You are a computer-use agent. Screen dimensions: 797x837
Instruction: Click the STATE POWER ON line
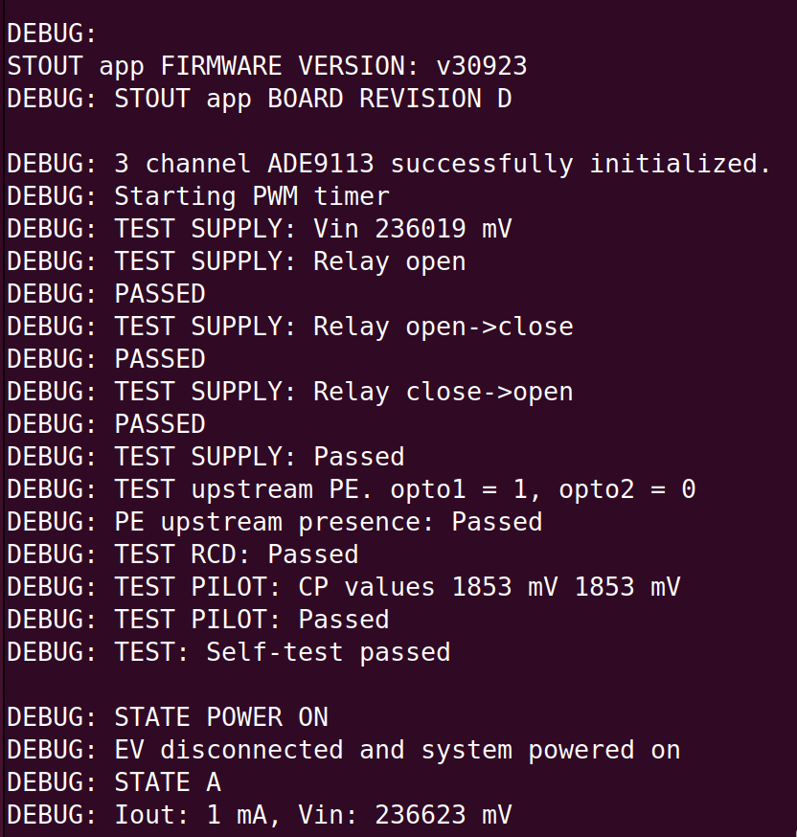(220, 717)
